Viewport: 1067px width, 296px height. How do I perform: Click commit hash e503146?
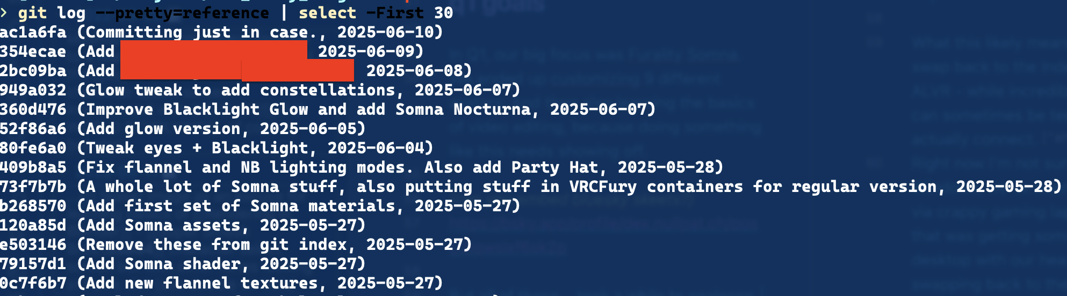click(33, 245)
